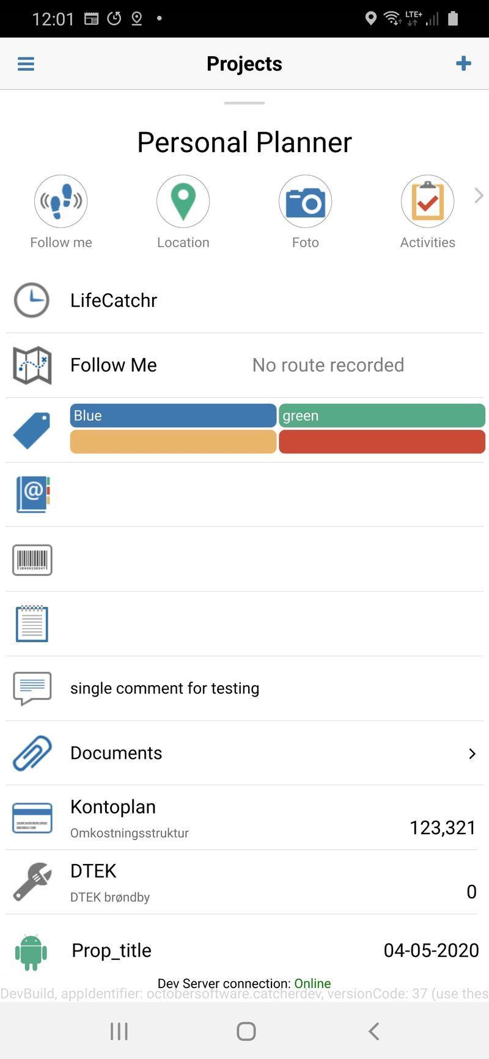The width and height of the screenshot is (489, 1059).
Task: Tap the Location pin icon
Action: pos(183,201)
